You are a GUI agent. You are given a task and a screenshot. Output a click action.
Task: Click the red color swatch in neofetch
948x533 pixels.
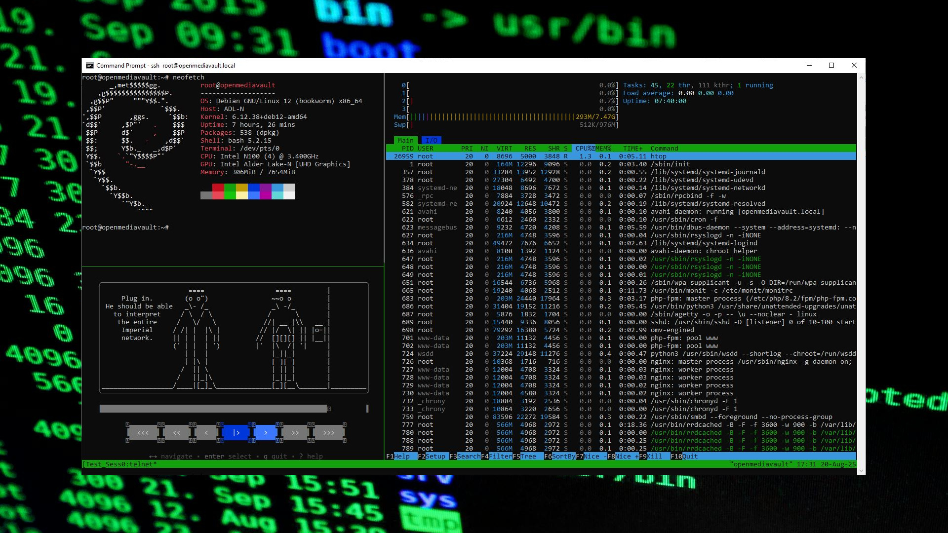pyautogui.click(x=218, y=188)
